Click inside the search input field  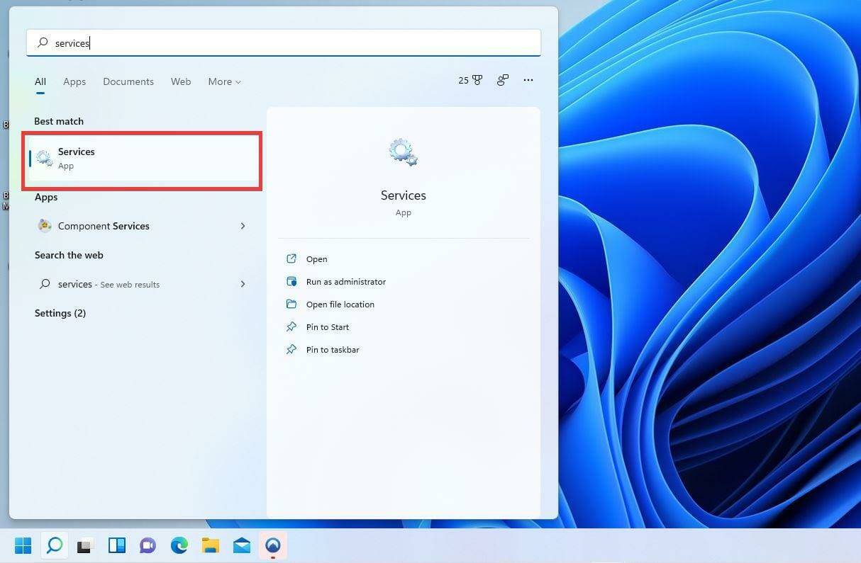[284, 42]
